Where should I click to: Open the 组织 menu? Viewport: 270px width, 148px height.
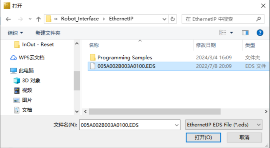(15, 33)
